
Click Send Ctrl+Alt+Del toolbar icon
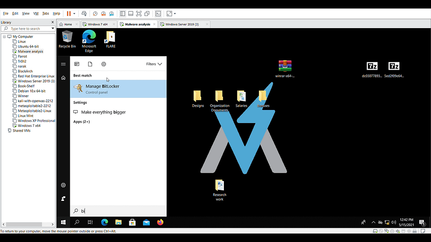[84, 13]
